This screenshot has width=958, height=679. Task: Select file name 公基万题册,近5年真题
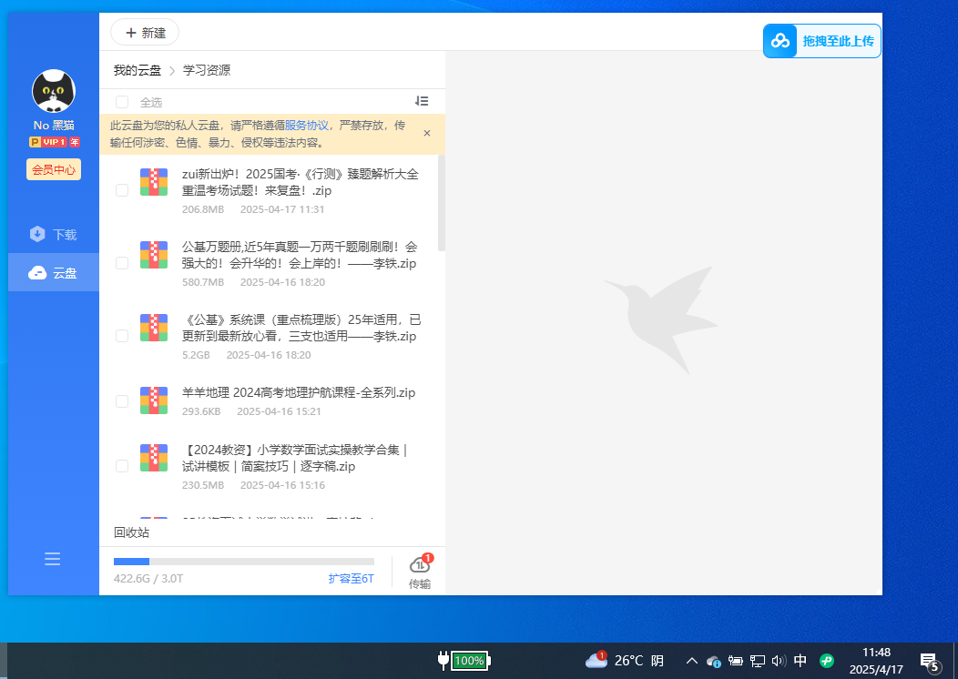[x=300, y=255]
